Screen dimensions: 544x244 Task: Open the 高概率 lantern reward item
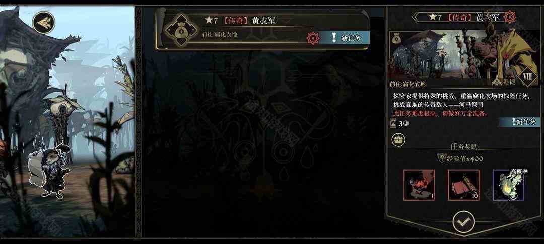pyautogui.click(x=508, y=185)
